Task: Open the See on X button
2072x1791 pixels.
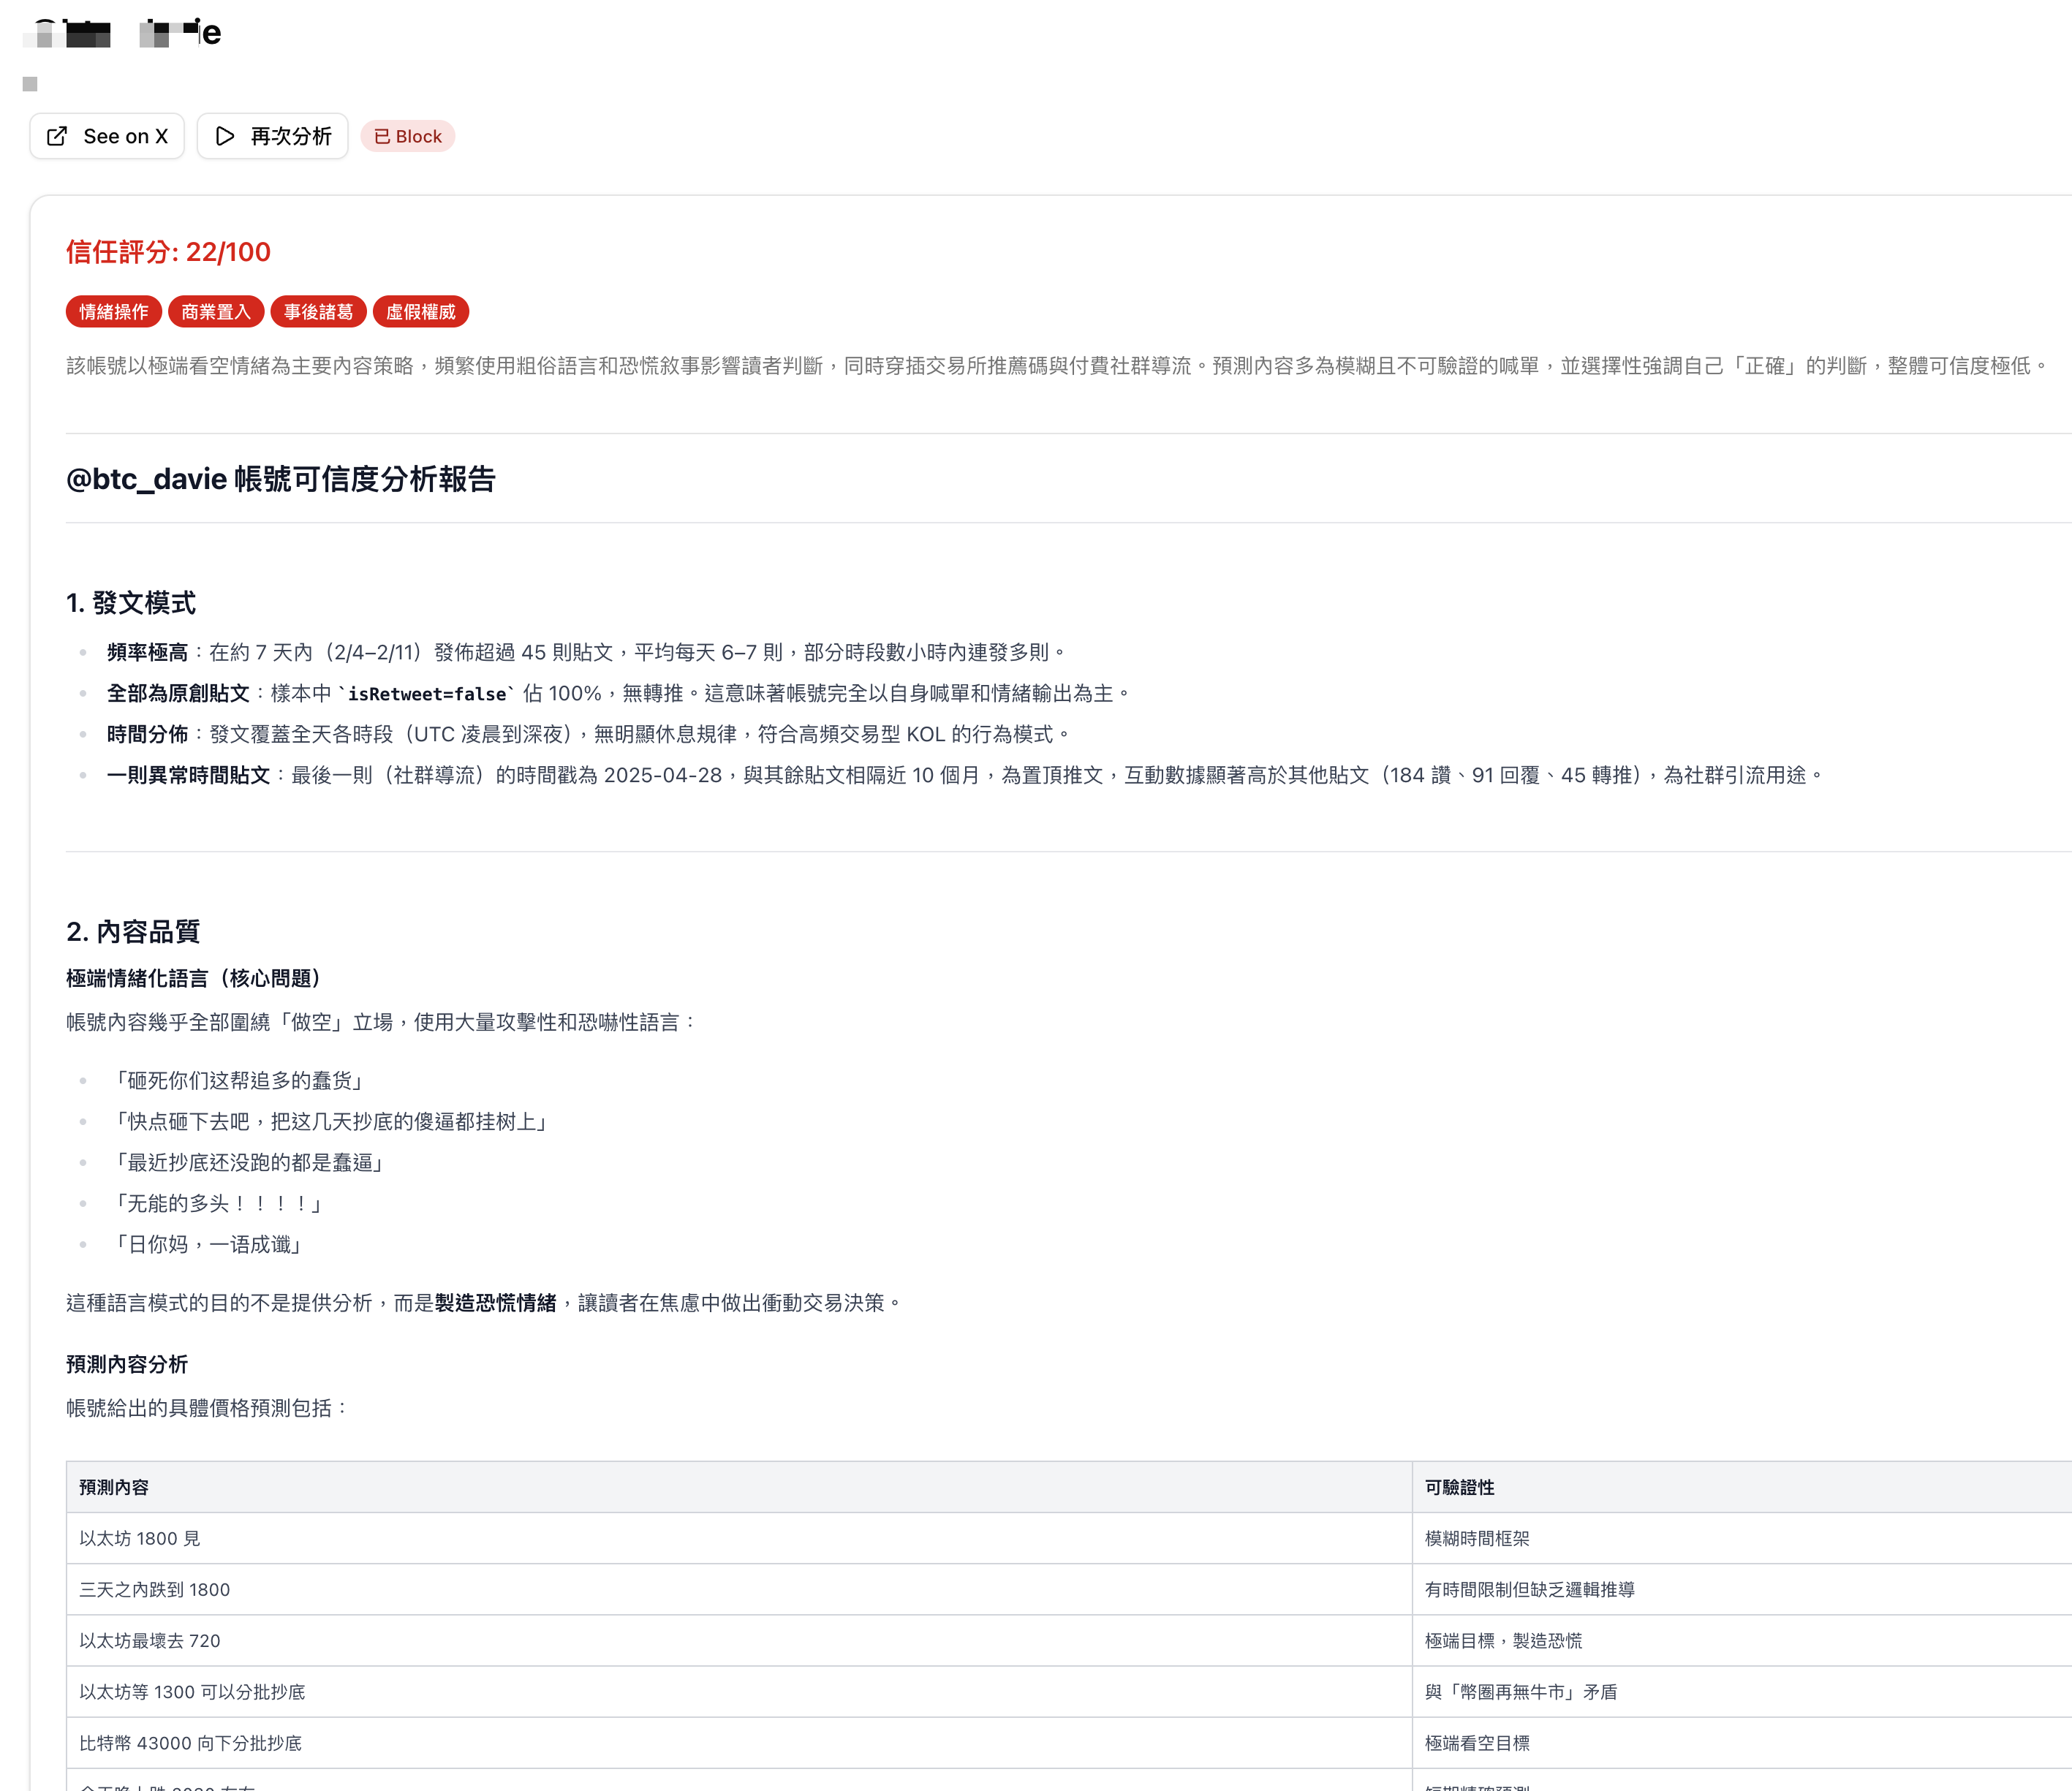Action: [107, 136]
